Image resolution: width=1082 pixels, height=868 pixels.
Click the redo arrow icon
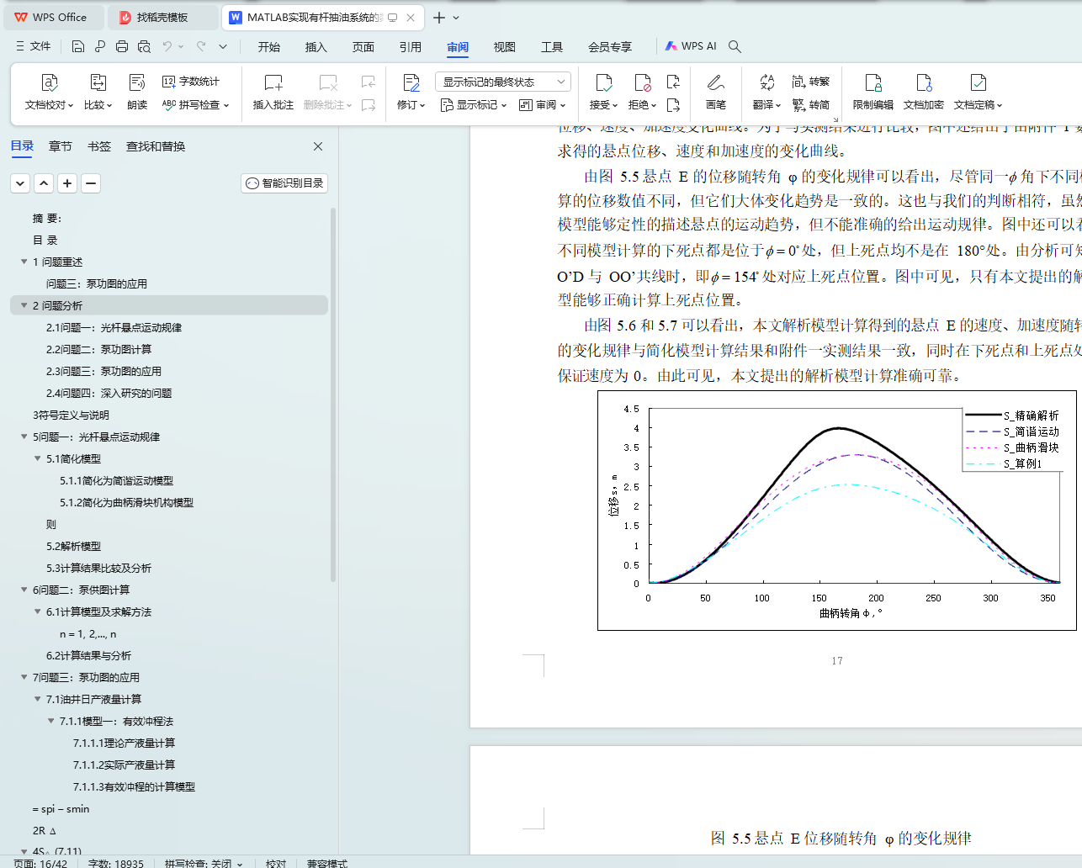(201, 46)
